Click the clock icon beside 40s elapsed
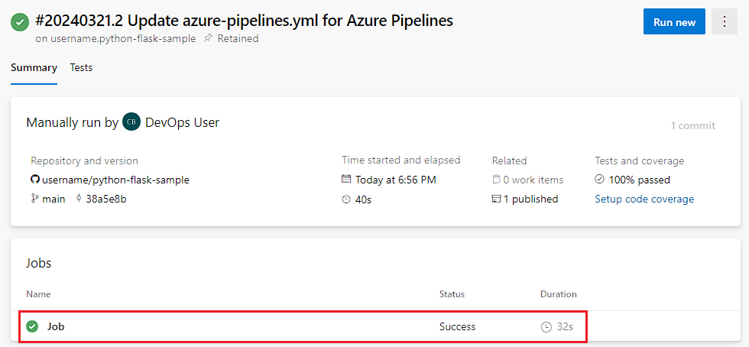Viewport: 749px width, 347px height. 346,199
